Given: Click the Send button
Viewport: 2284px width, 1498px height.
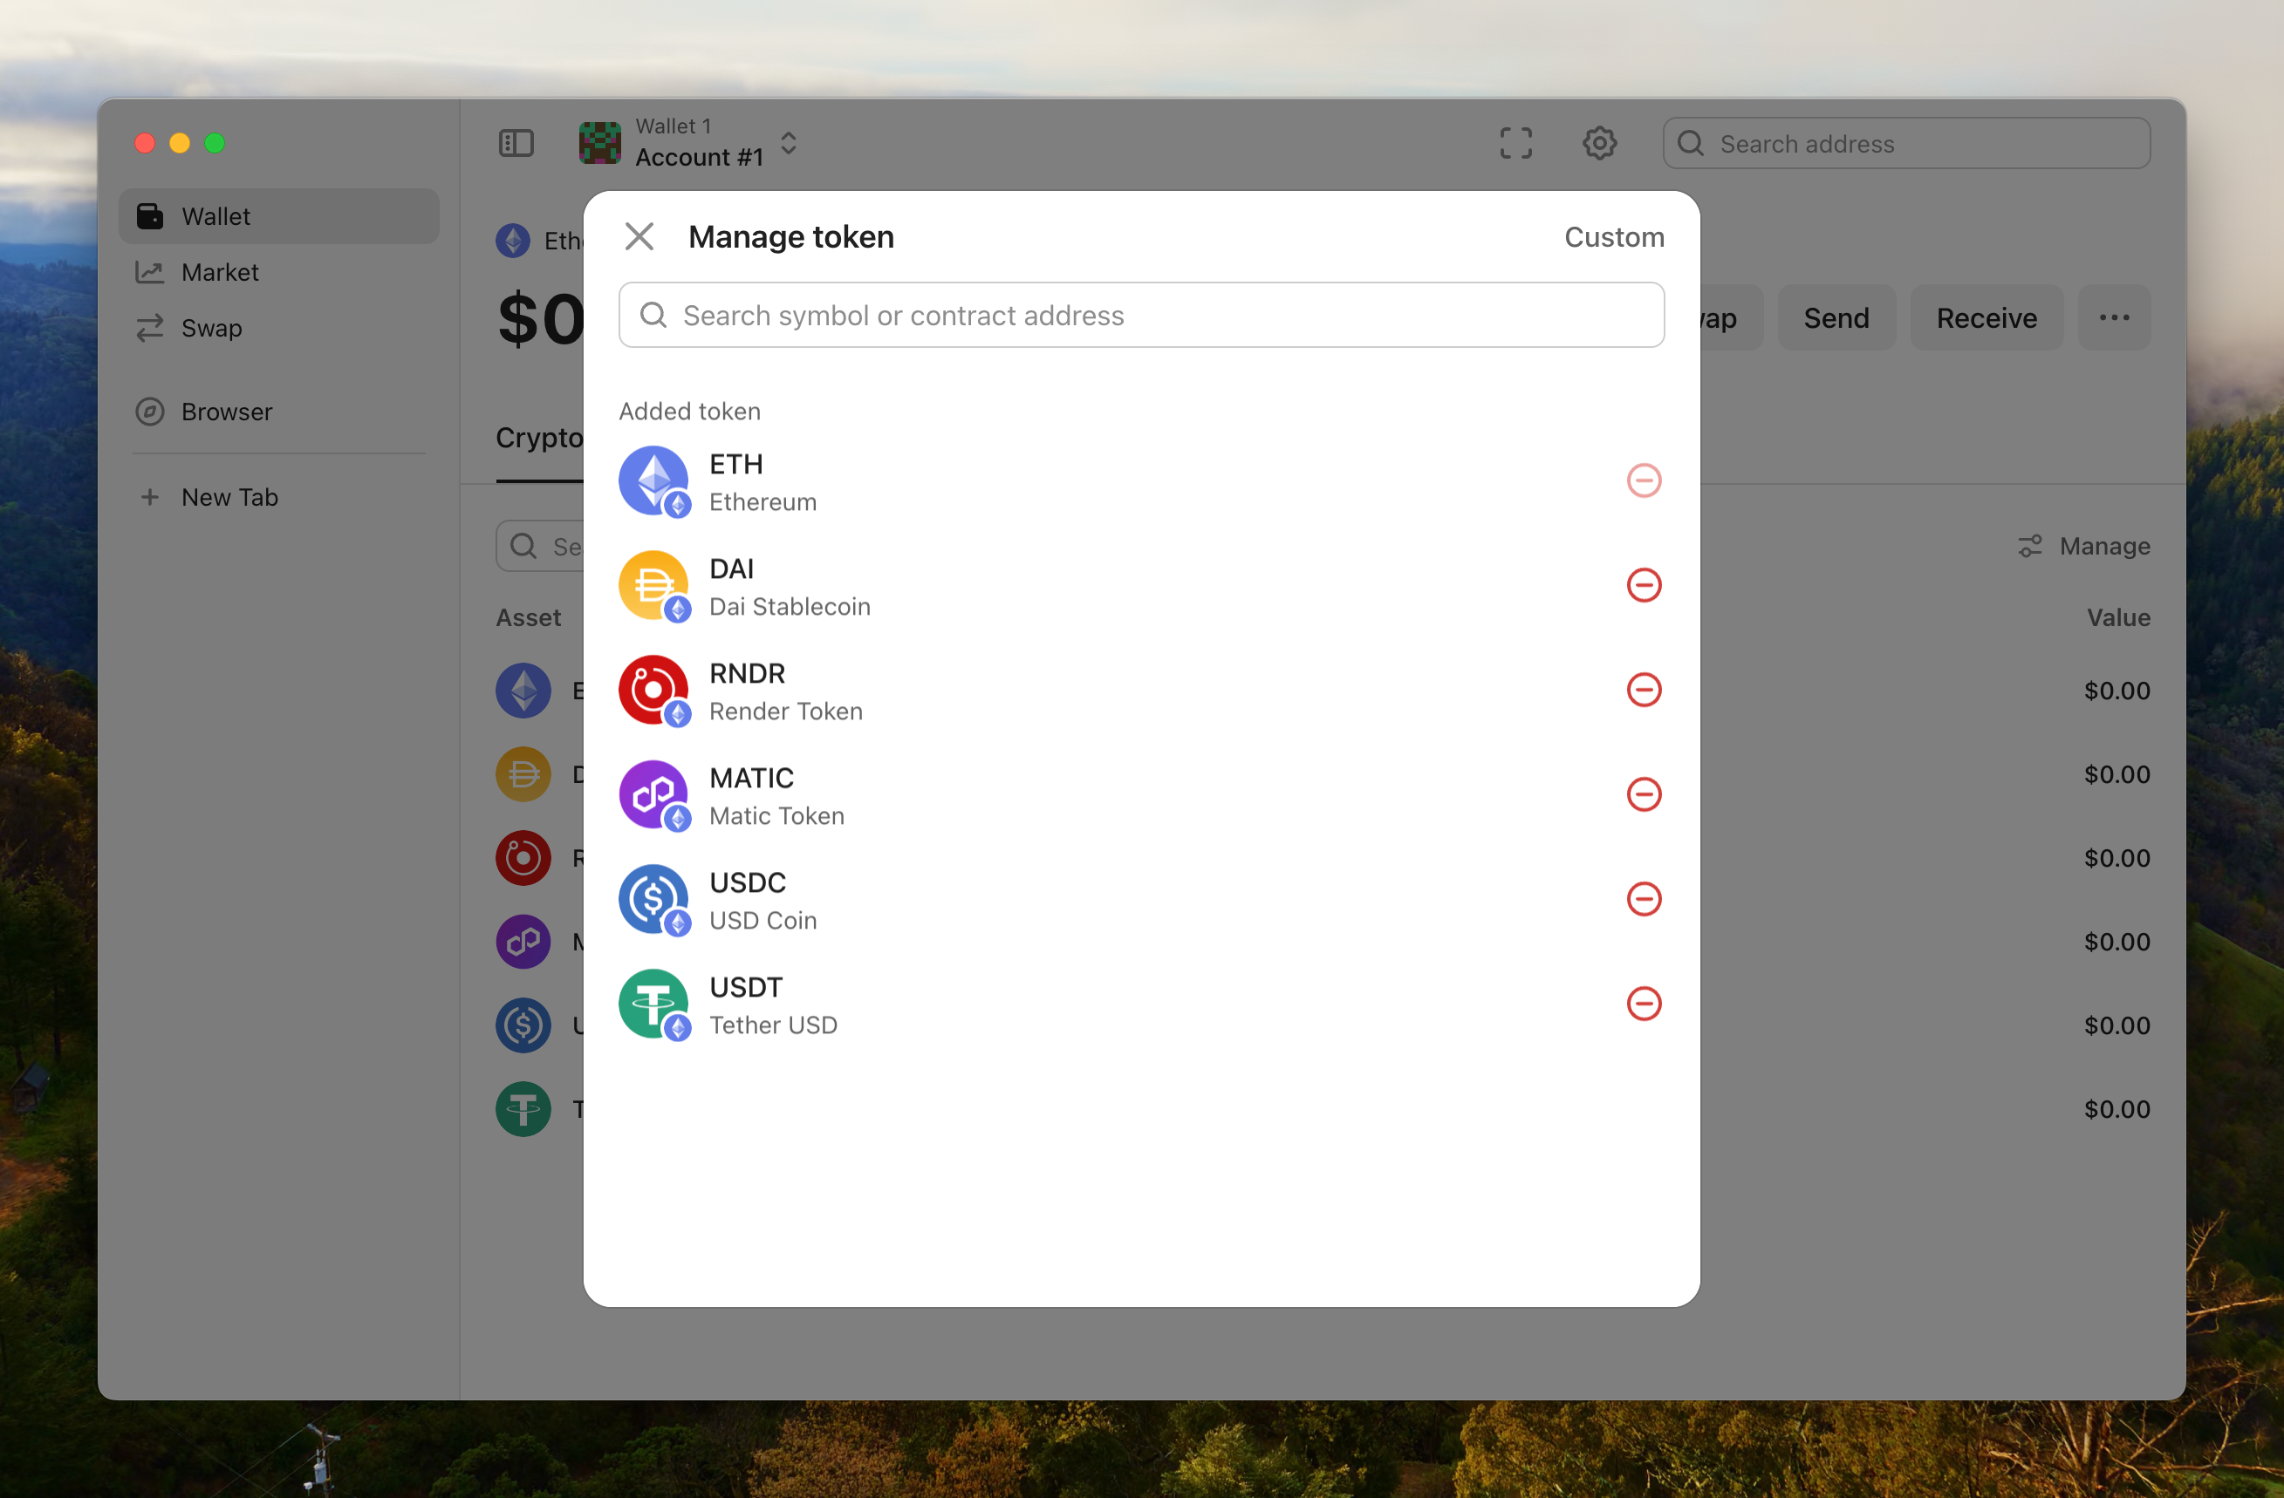Looking at the screenshot, I should 1836,317.
